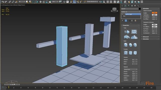161x90 pixels.
Task: Select the Select and Link chain icon
Action: point(10,2)
